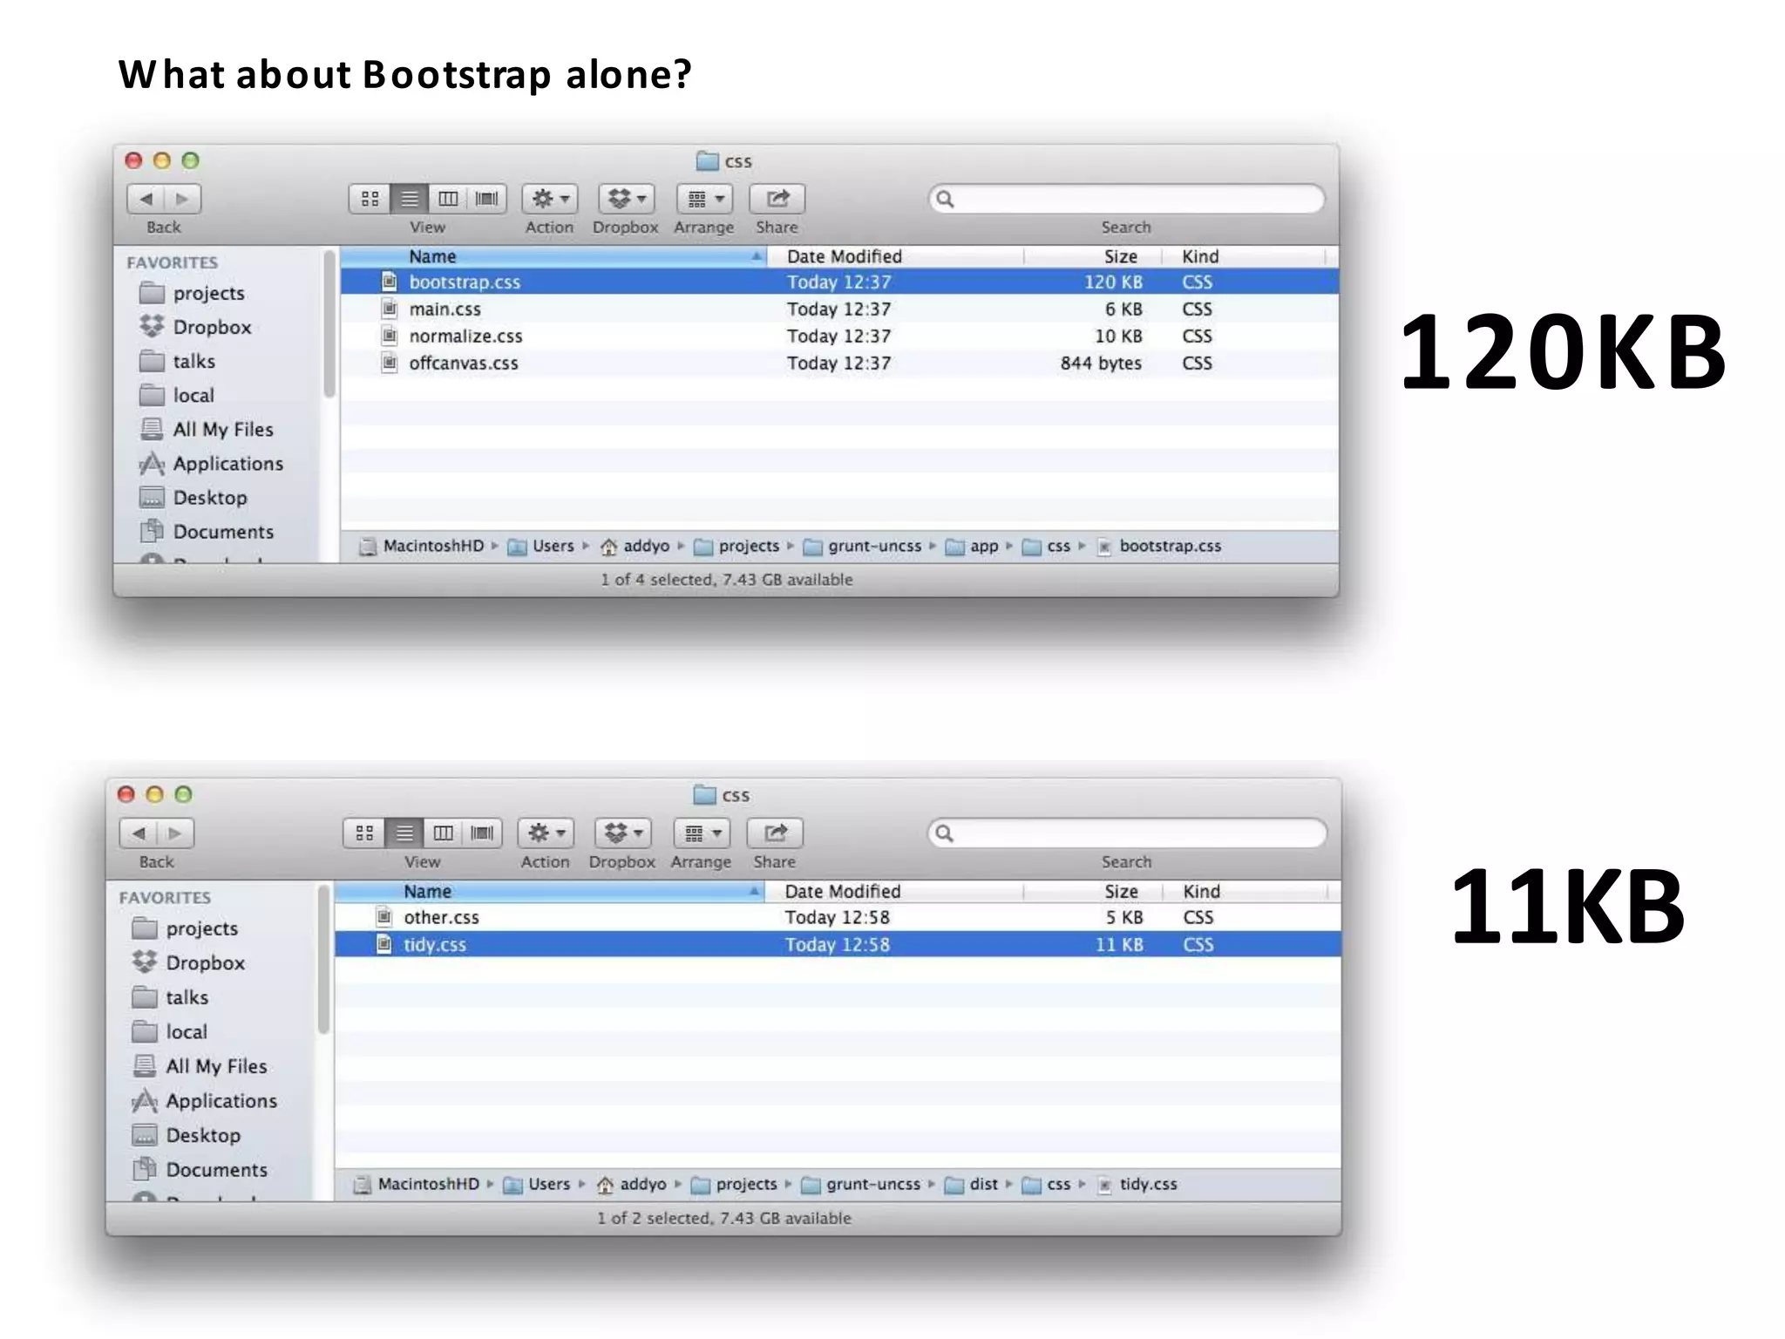The image size is (1785, 1339).
Task: Open talks folder in top window sidebar
Action: pyautogui.click(x=178, y=361)
